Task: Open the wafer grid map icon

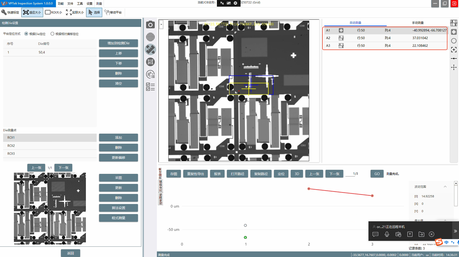Action: [150, 37]
